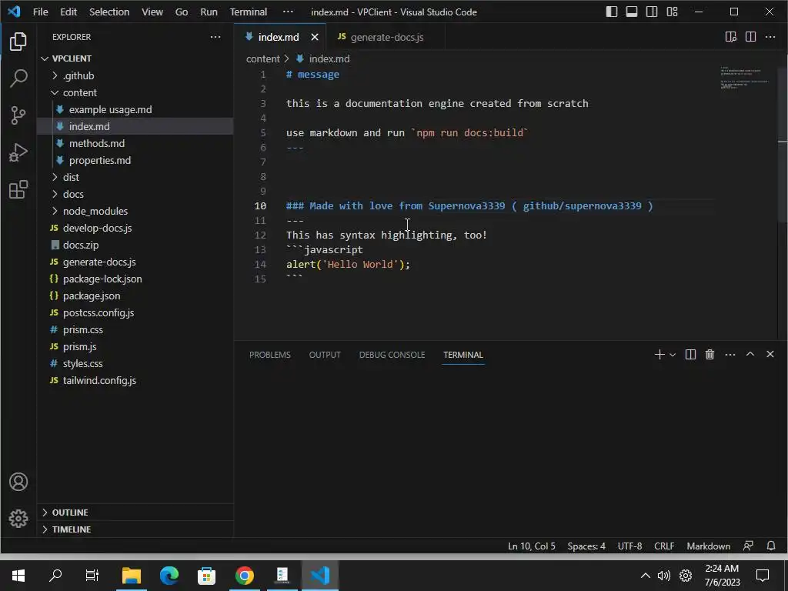Maximize the panel size with caret
Screen dimensions: 788x591
pyautogui.click(x=750, y=354)
